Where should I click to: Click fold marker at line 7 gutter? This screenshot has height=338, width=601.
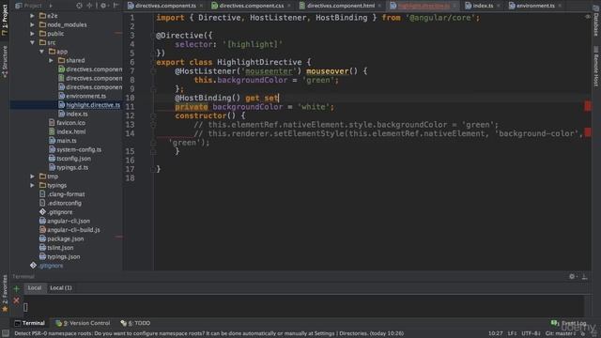point(153,71)
